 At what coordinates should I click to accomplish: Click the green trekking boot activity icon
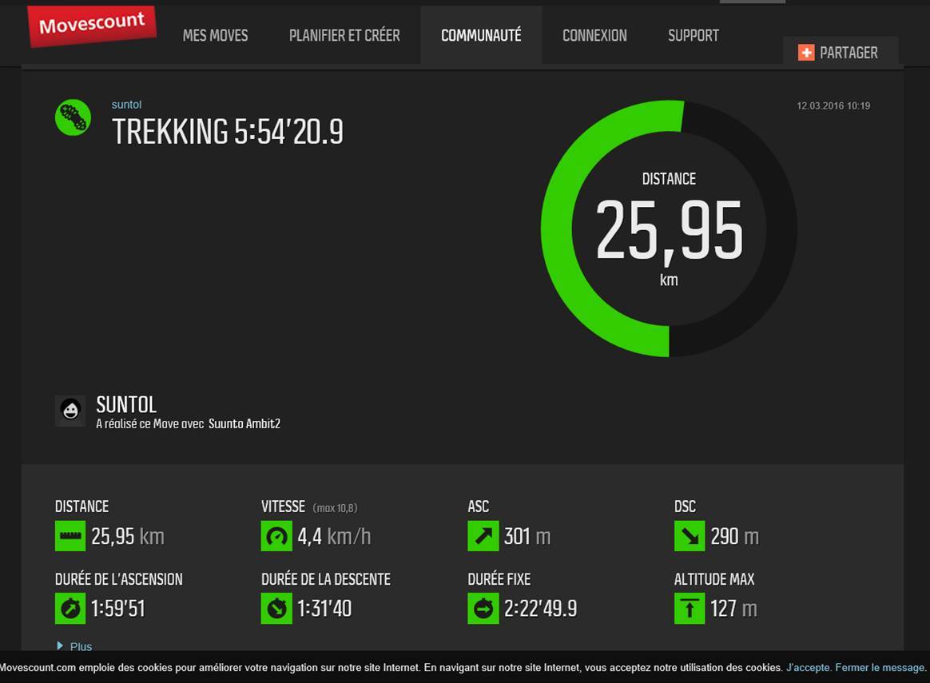[73, 118]
